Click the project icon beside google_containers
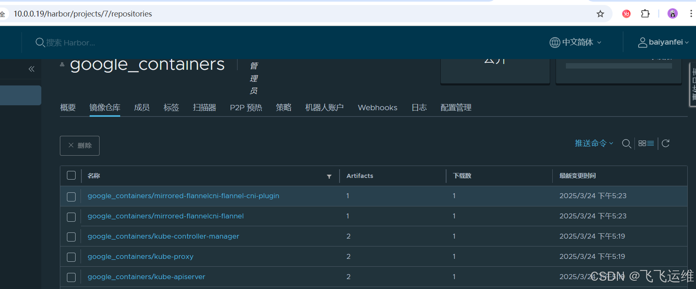Viewport: 696px width, 289px height. click(x=62, y=64)
